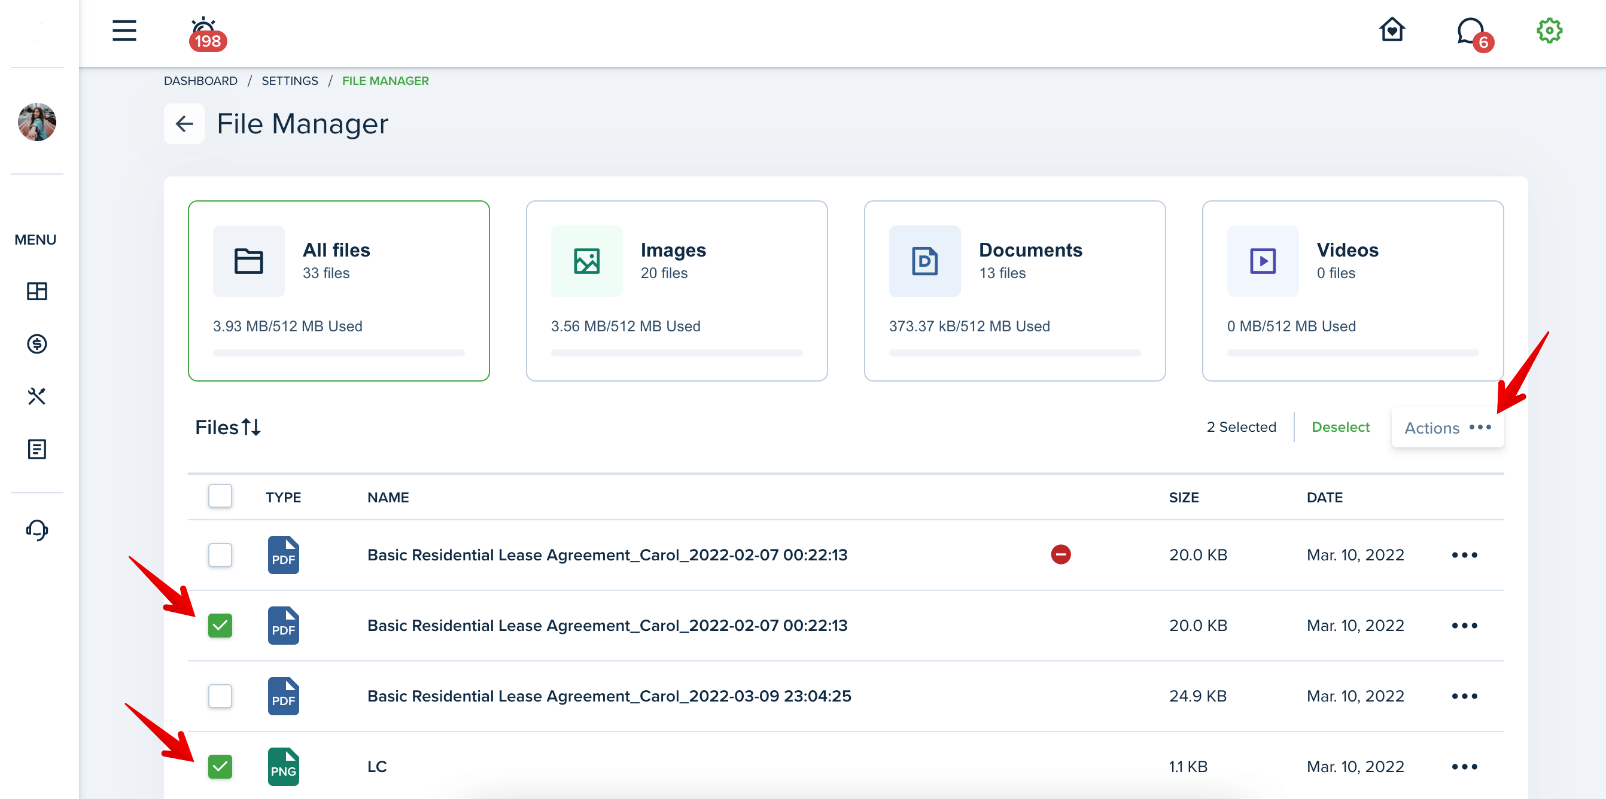Check the first unselected Lease Agreement 00:22:13 row
The width and height of the screenshot is (1606, 799).
coord(220,554)
